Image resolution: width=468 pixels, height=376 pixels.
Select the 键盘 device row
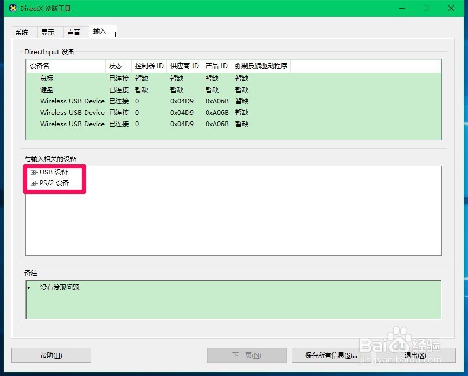[x=234, y=90]
